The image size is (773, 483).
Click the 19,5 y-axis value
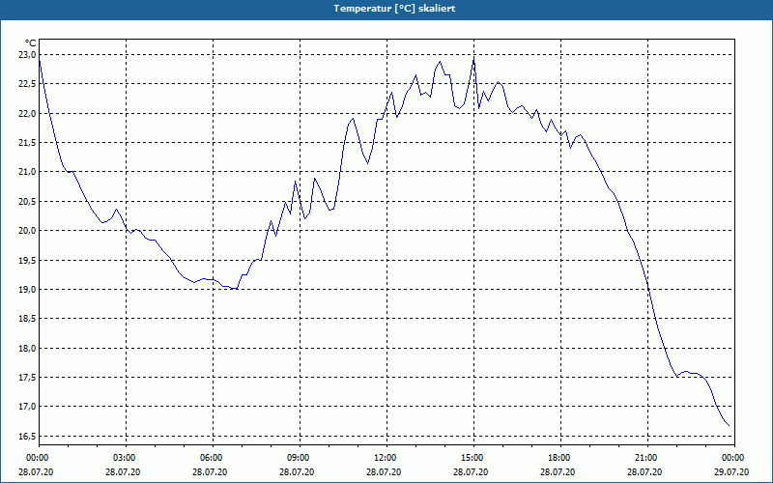pyautogui.click(x=27, y=260)
